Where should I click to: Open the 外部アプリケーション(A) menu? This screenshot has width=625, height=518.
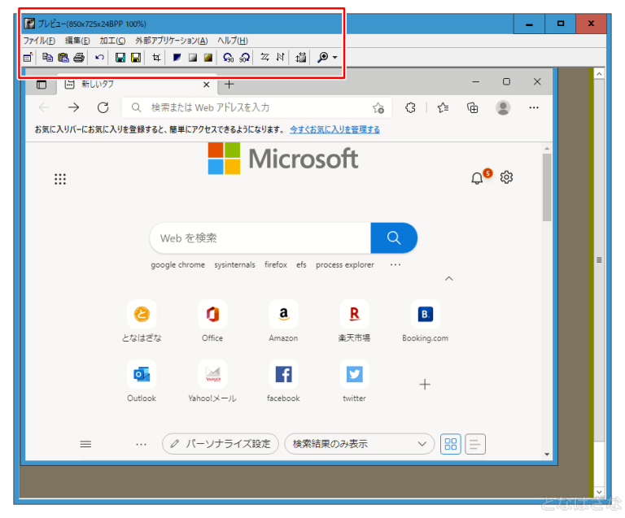click(172, 41)
